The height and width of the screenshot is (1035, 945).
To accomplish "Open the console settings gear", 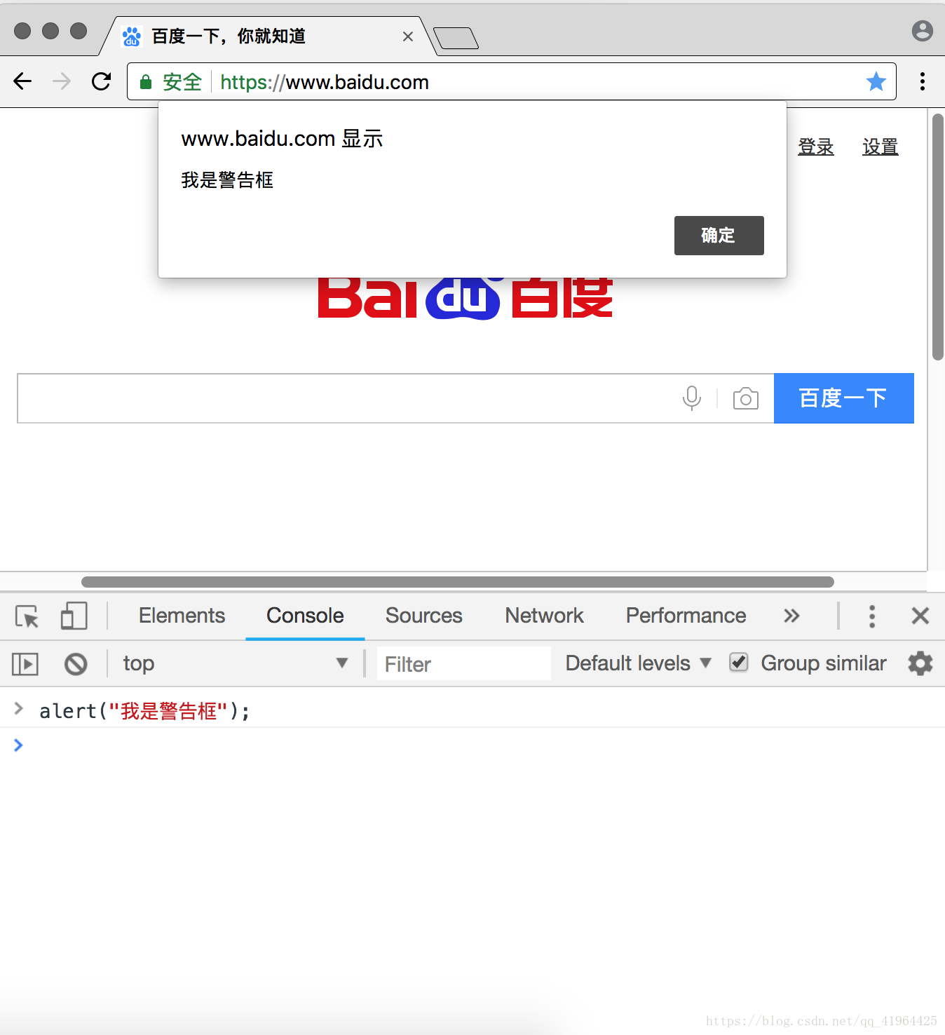I will click(920, 663).
